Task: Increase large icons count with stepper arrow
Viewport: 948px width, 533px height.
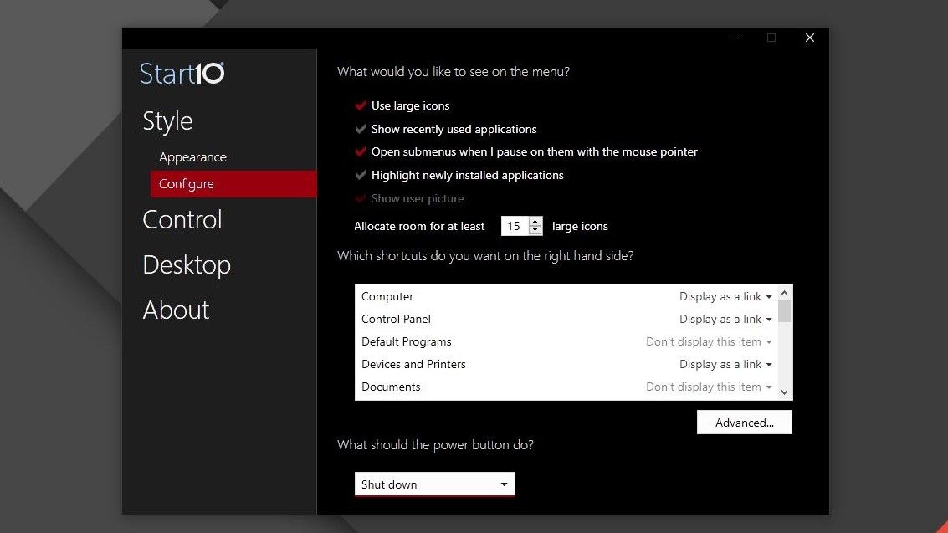Action: point(535,222)
